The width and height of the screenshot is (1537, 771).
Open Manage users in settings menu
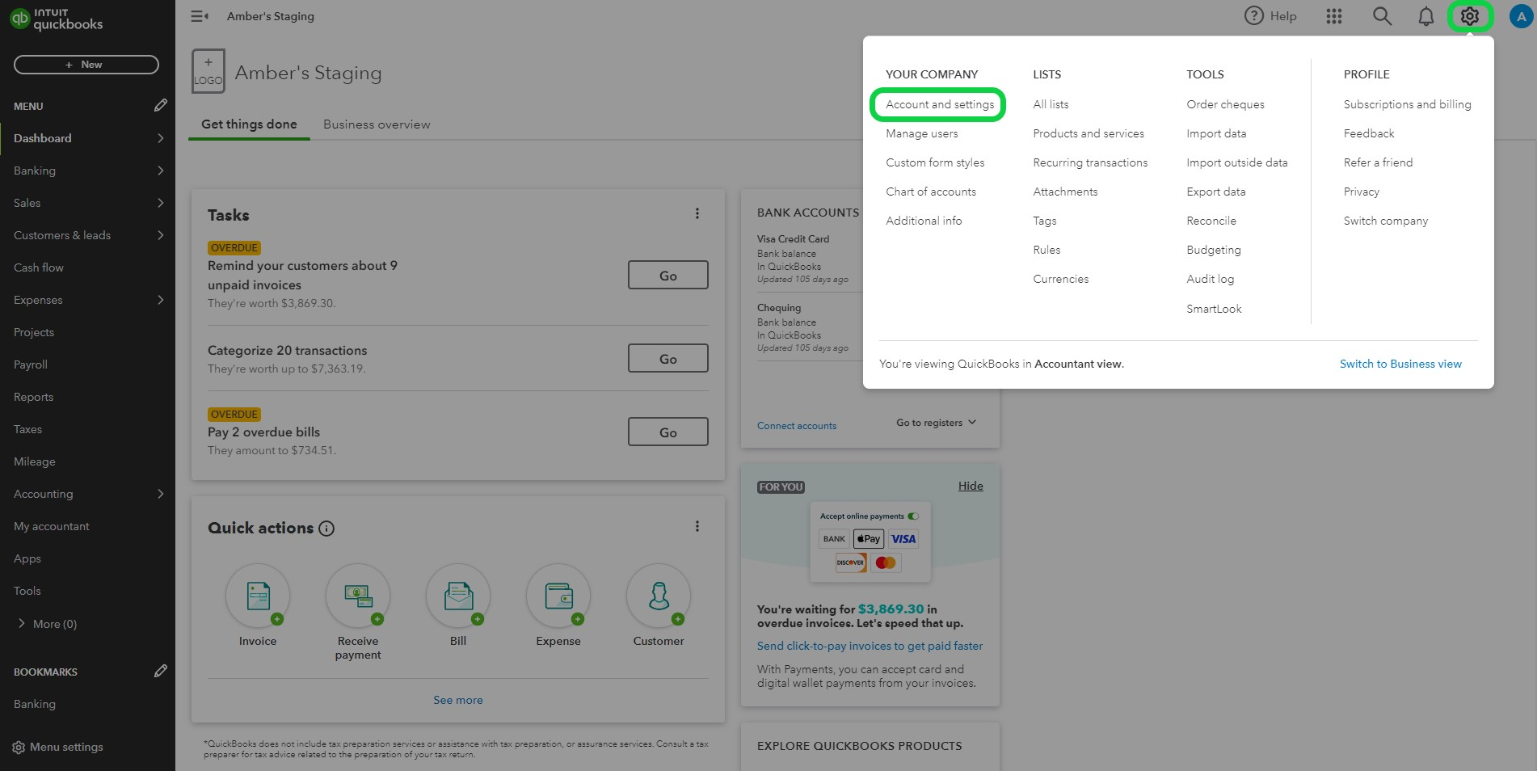pyautogui.click(x=922, y=133)
